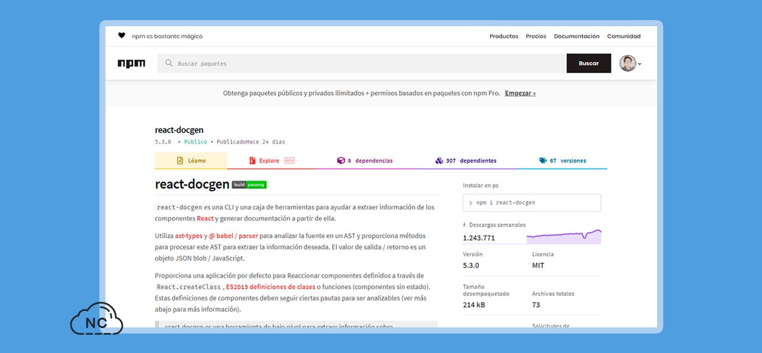Viewport: 762px width, 353px height.
Task: Open the Precios page
Action: coord(536,37)
